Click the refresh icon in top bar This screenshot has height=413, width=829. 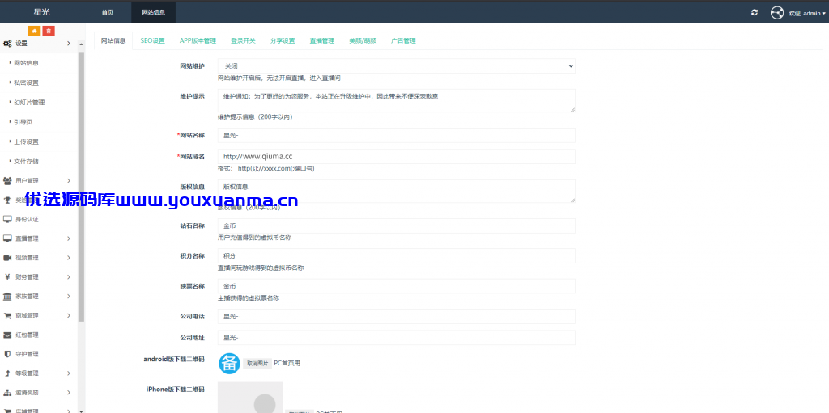pyautogui.click(x=755, y=13)
